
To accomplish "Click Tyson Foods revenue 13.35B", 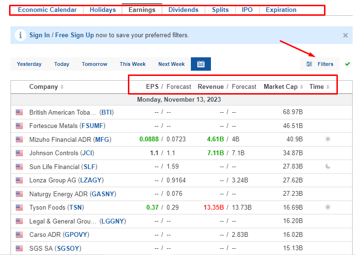I will click(x=214, y=208).
